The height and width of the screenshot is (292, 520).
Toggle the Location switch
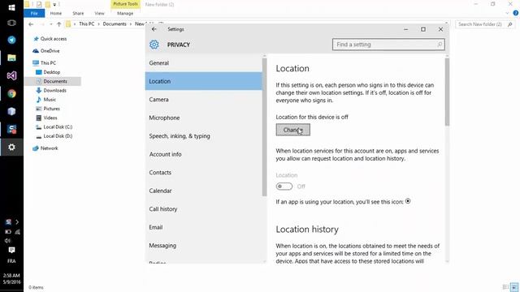coord(284,187)
